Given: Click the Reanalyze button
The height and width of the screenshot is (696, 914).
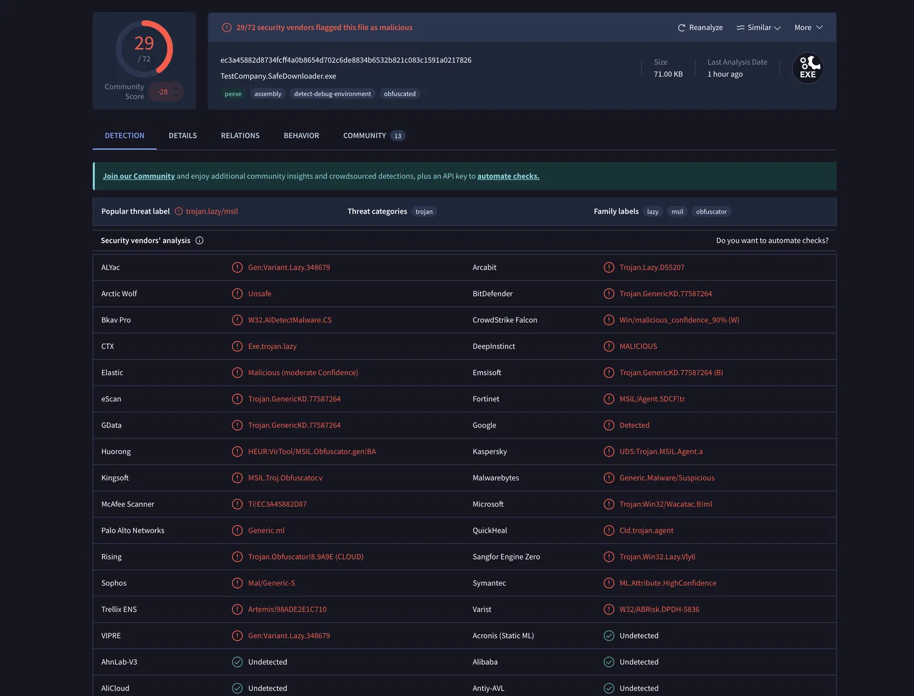Looking at the screenshot, I should 700,27.
